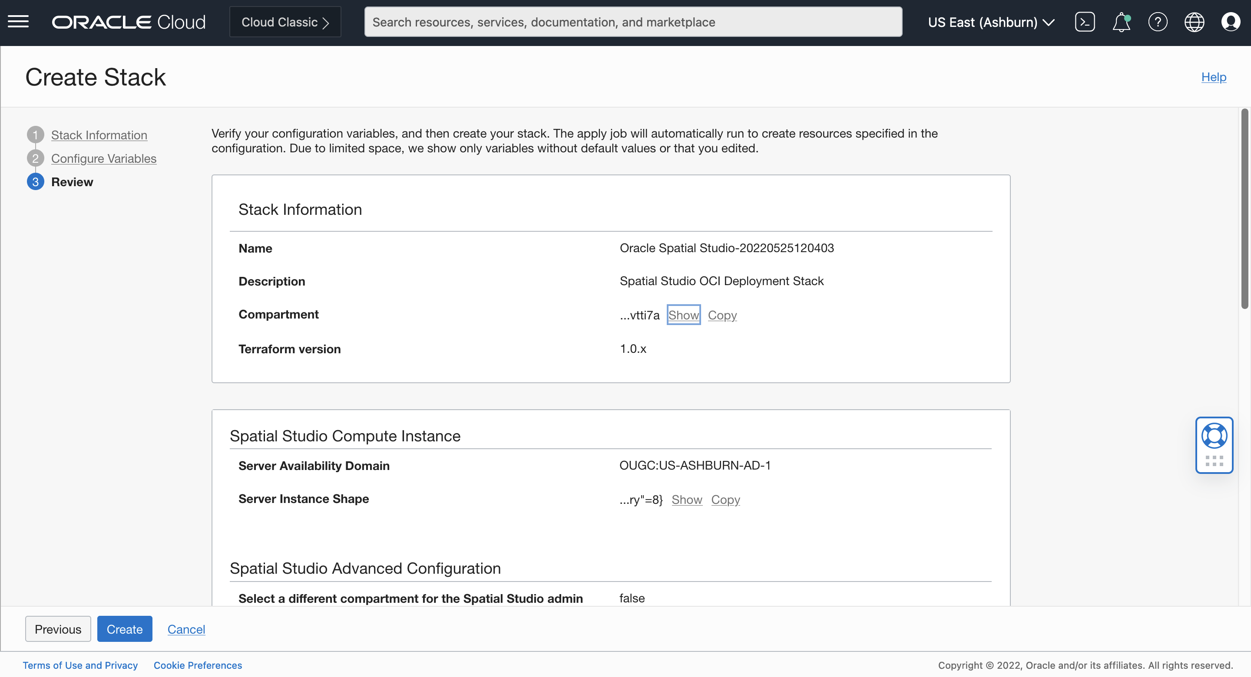Cancel the stack creation
This screenshot has height=677, width=1251.
pyautogui.click(x=186, y=629)
